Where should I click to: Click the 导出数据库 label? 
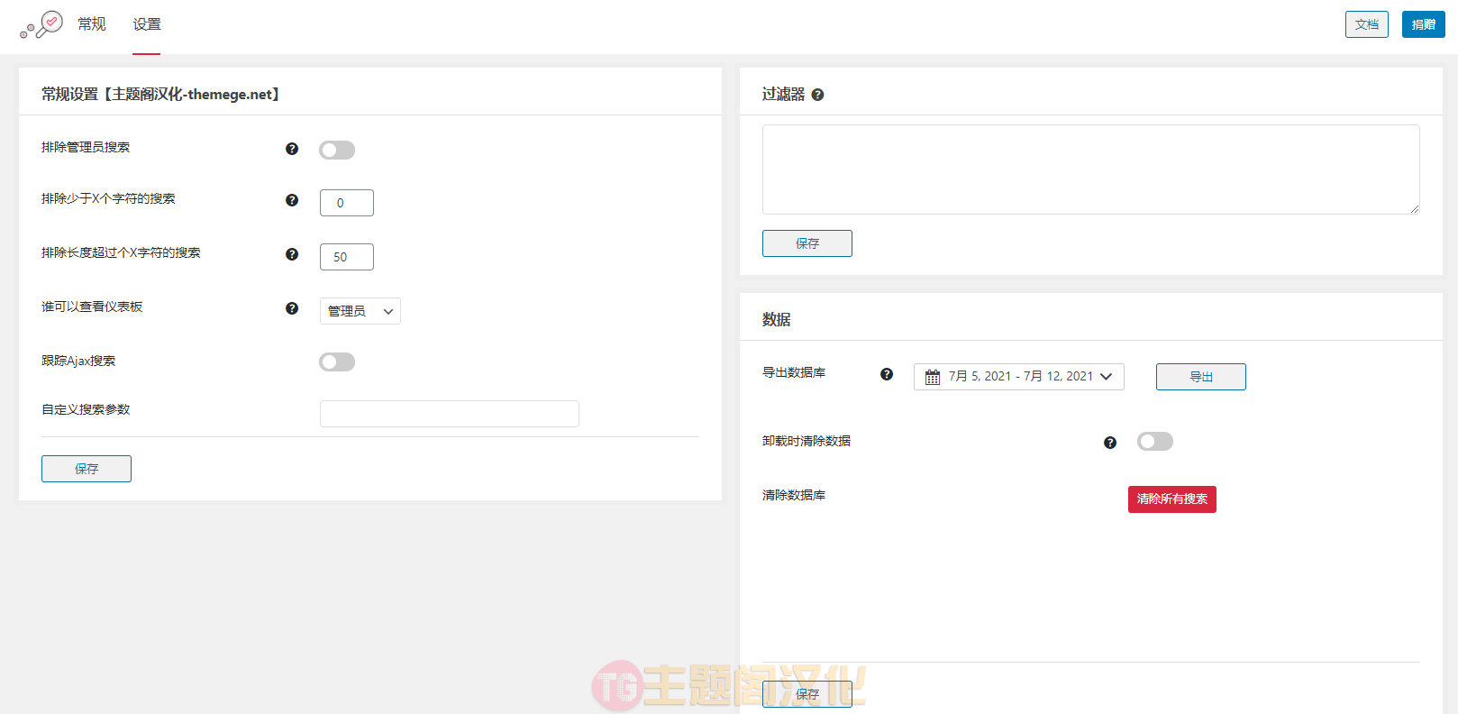(794, 372)
